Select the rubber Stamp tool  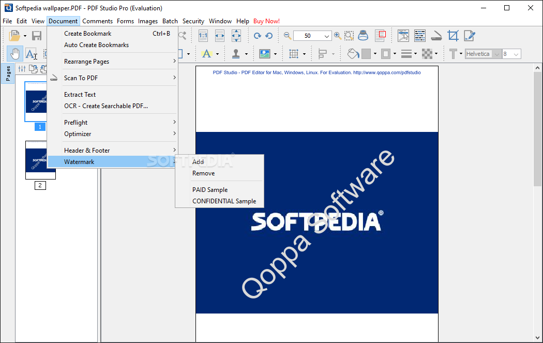[236, 54]
